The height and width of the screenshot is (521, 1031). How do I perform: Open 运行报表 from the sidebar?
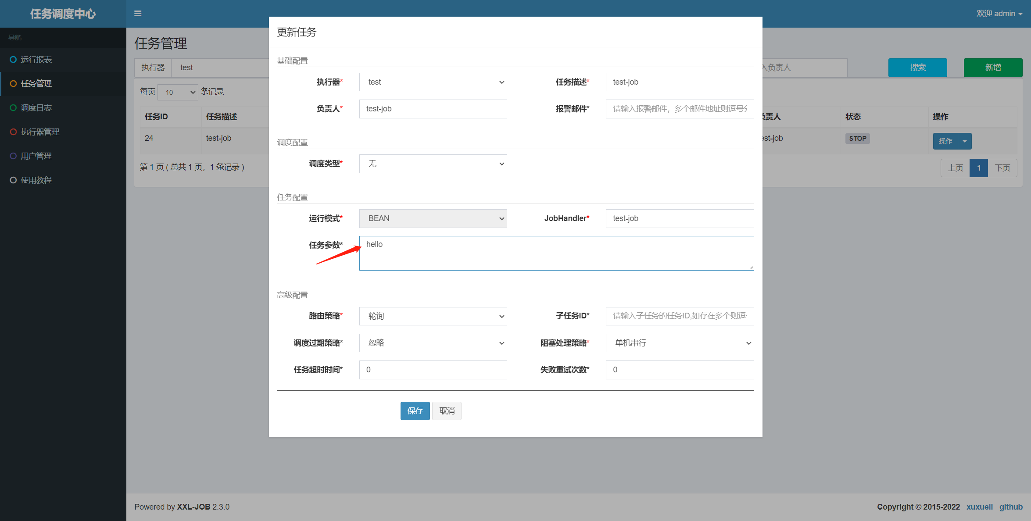pyautogui.click(x=36, y=60)
